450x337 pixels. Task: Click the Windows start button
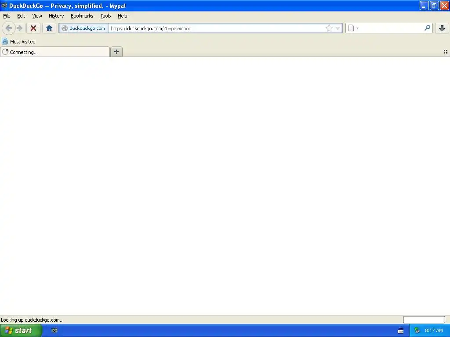[x=21, y=330]
